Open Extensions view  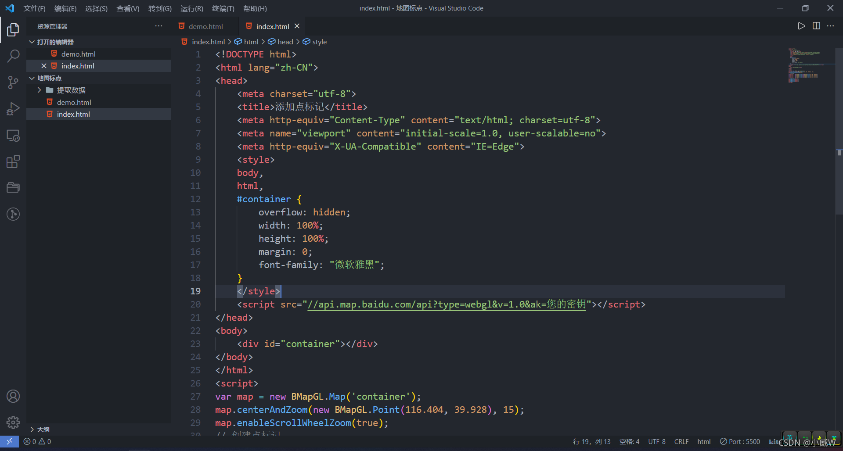pyautogui.click(x=13, y=161)
